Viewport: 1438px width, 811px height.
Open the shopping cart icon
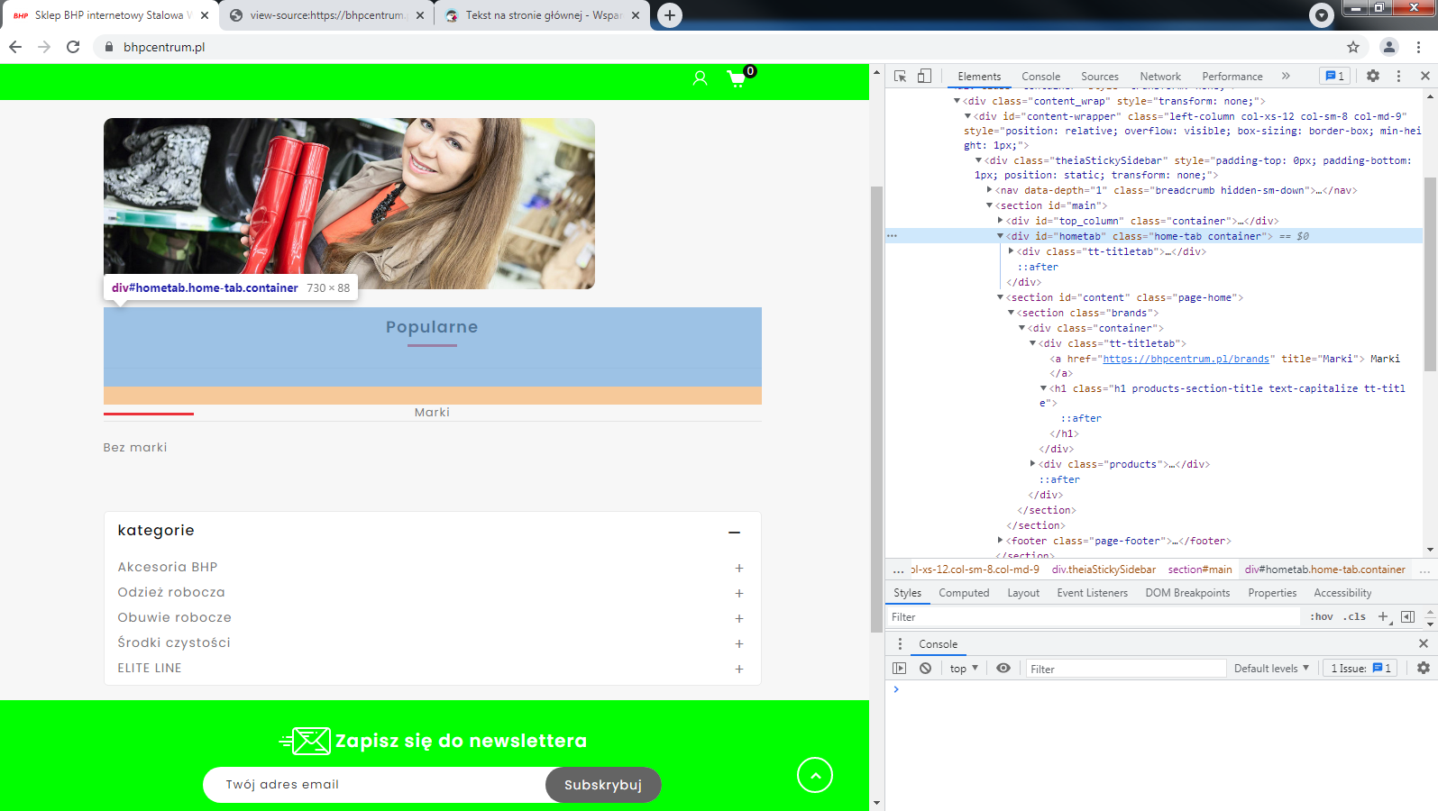pos(737,78)
